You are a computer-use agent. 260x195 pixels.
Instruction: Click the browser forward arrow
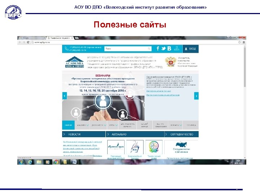click(24, 42)
